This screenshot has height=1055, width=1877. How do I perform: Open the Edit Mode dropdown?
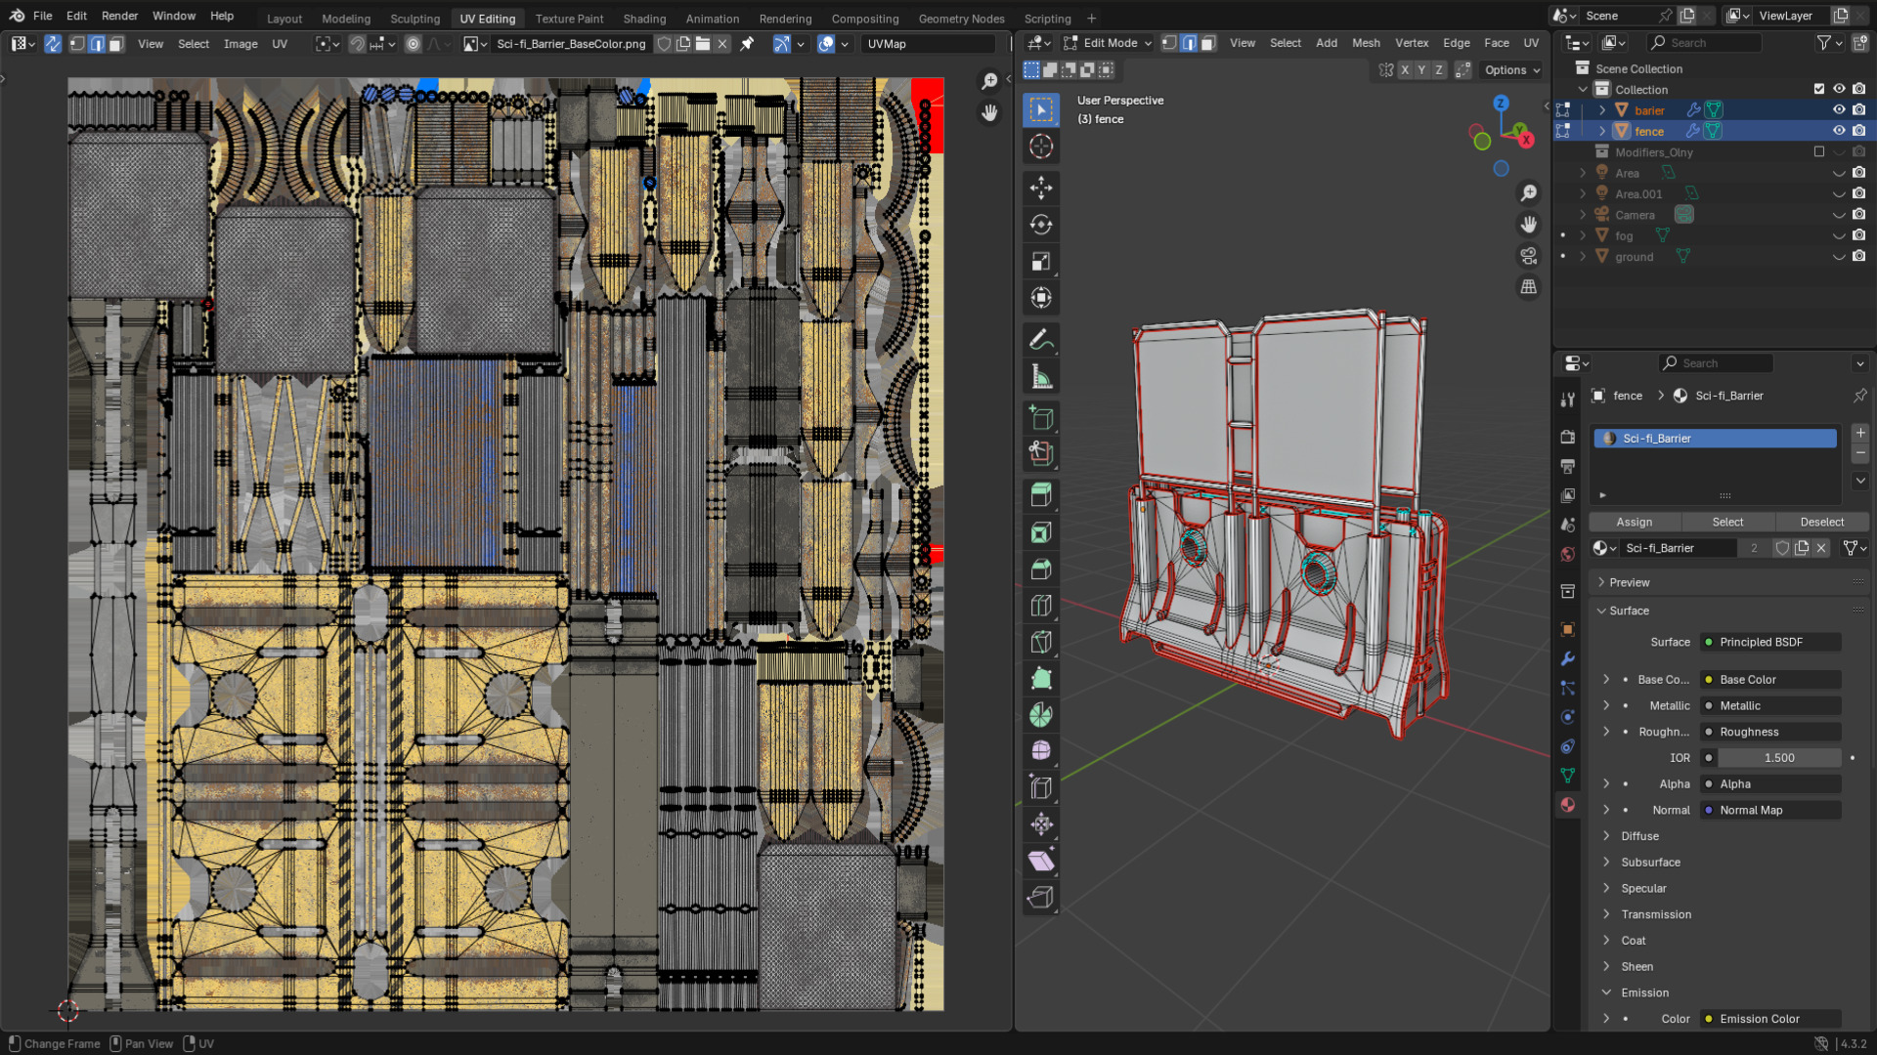(1109, 43)
